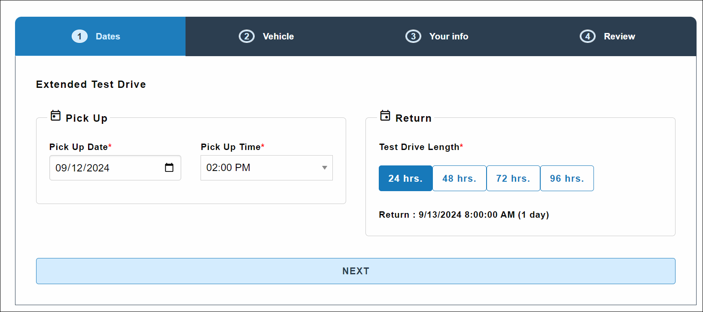Select the 24 hrs. test drive length
The image size is (703, 312).
pos(405,178)
